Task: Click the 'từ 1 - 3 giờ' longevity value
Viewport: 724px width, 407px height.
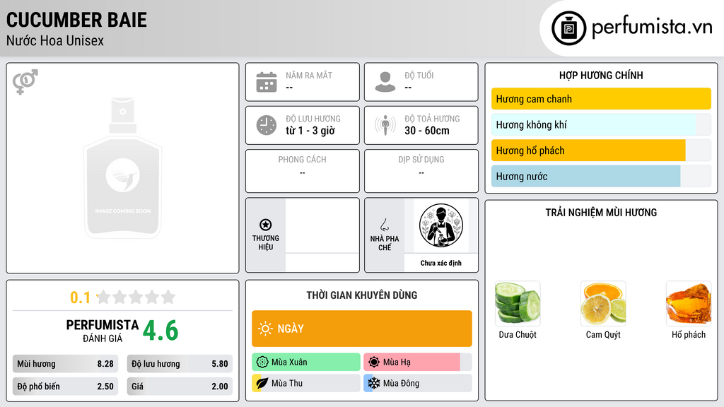Action: click(x=310, y=131)
